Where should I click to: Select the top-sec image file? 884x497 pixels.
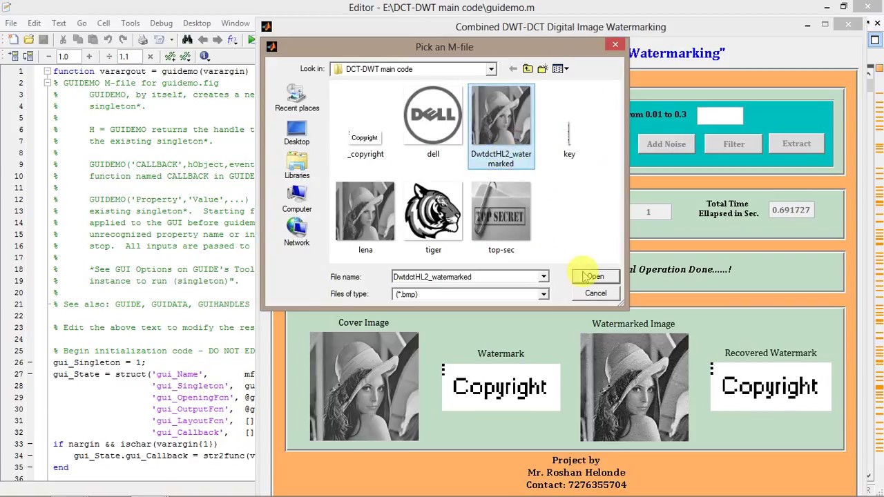coord(501,219)
